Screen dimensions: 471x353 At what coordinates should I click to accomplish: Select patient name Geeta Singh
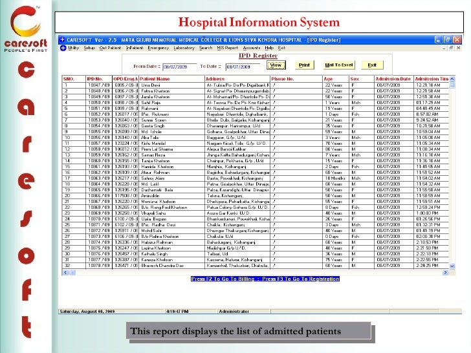153,126
